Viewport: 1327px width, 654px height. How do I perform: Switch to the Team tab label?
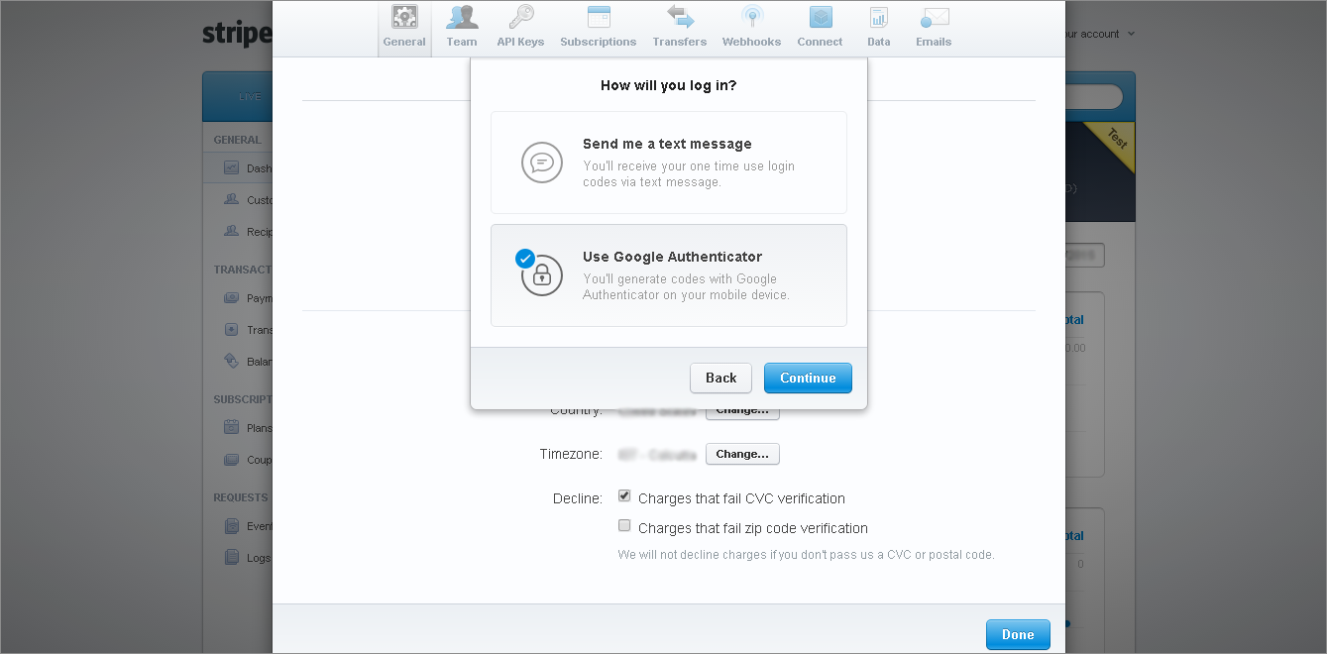point(462,42)
